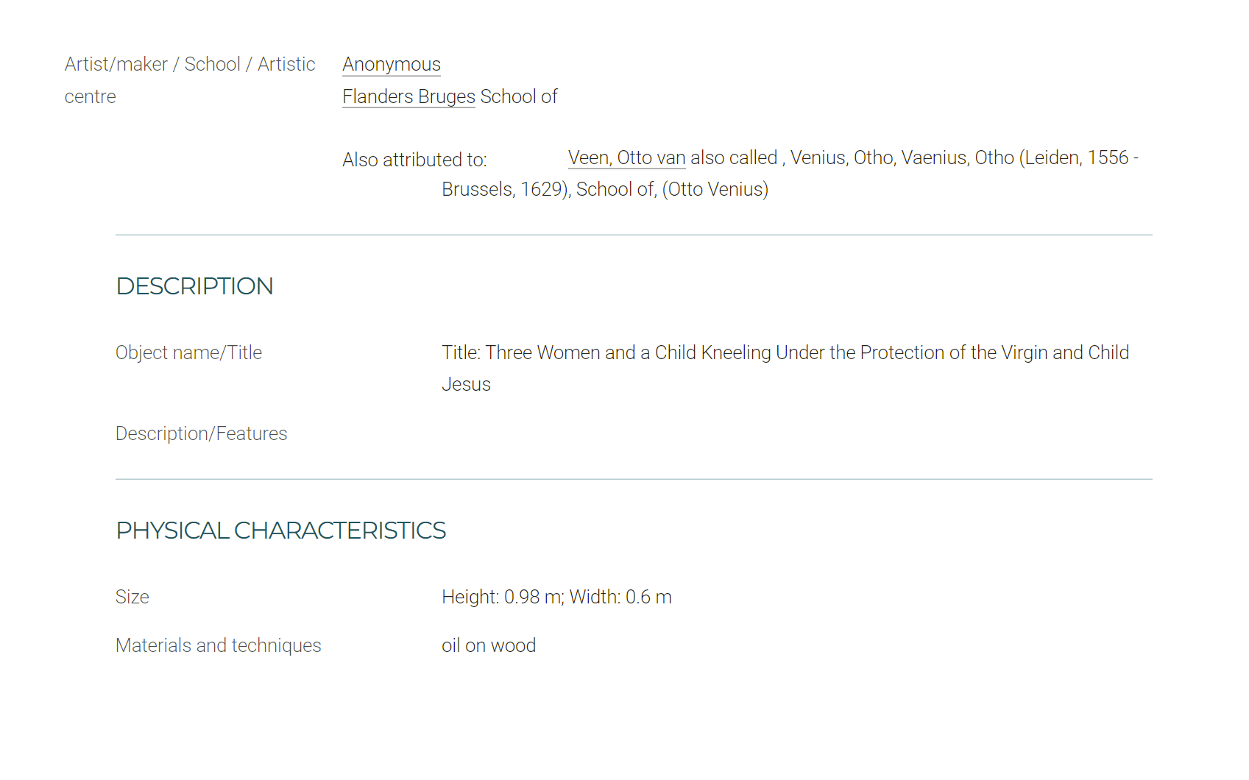The height and width of the screenshot is (780, 1249).
Task: Click the Brussels, 1629 School of text
Action: coord(548,190)
